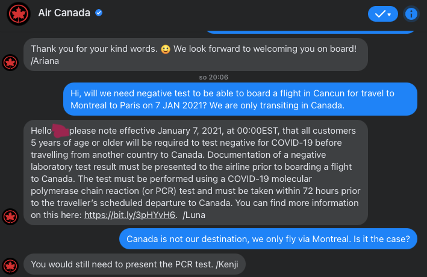Click the avatar next to Ariana's message
Screen dimensions: 427x277
pyautogui.click(x=10, y=62)
